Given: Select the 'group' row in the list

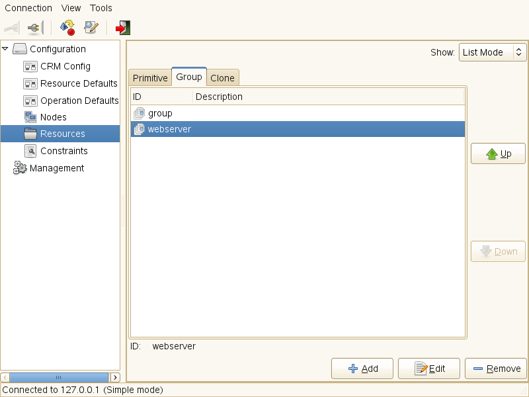Looking at the screenshot, I should [298, 113].
